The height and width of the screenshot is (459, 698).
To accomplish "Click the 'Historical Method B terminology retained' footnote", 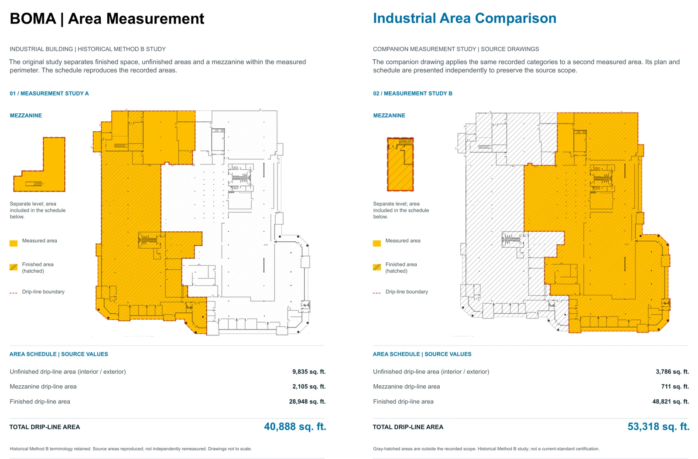I will coord(130,449).
